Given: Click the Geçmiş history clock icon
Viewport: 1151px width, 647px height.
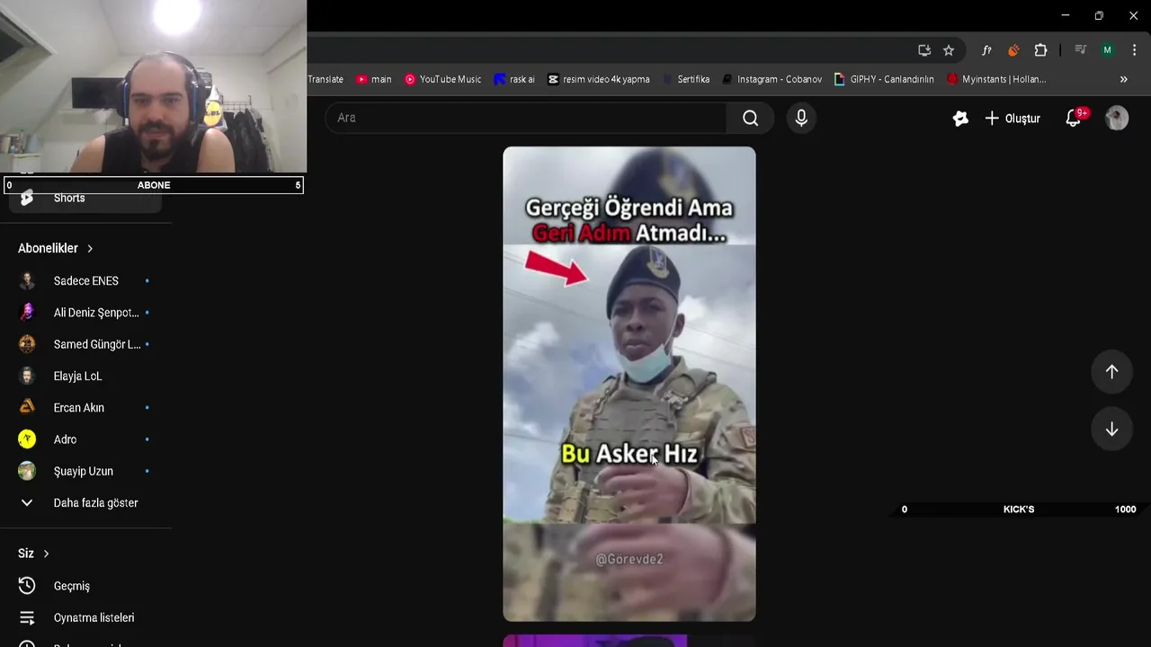Looking at the screenshot, I should coord(27,586).
